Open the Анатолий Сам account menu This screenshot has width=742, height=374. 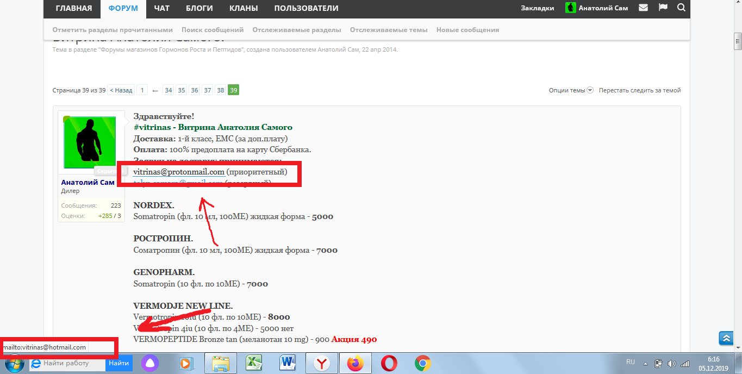click(x=597, y=8)
